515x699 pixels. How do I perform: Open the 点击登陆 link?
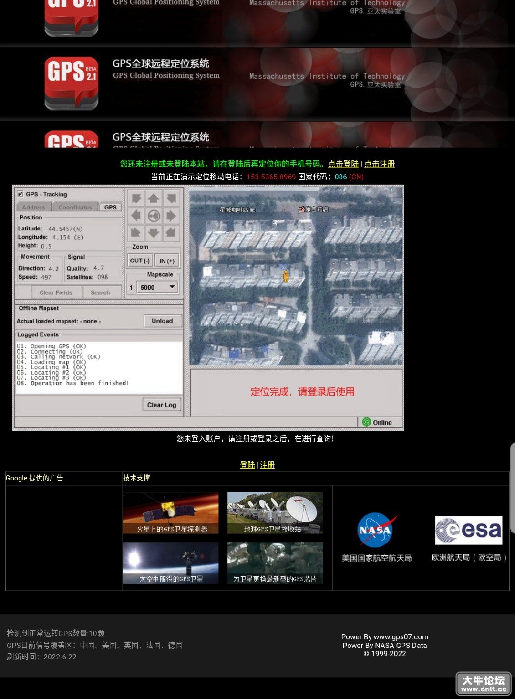(343, 164)
